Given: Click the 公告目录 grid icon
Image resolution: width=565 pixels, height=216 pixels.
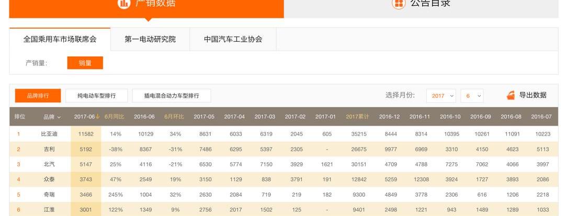Looking at the screenshot, I should pyautogui.click(x=399, y=3).
